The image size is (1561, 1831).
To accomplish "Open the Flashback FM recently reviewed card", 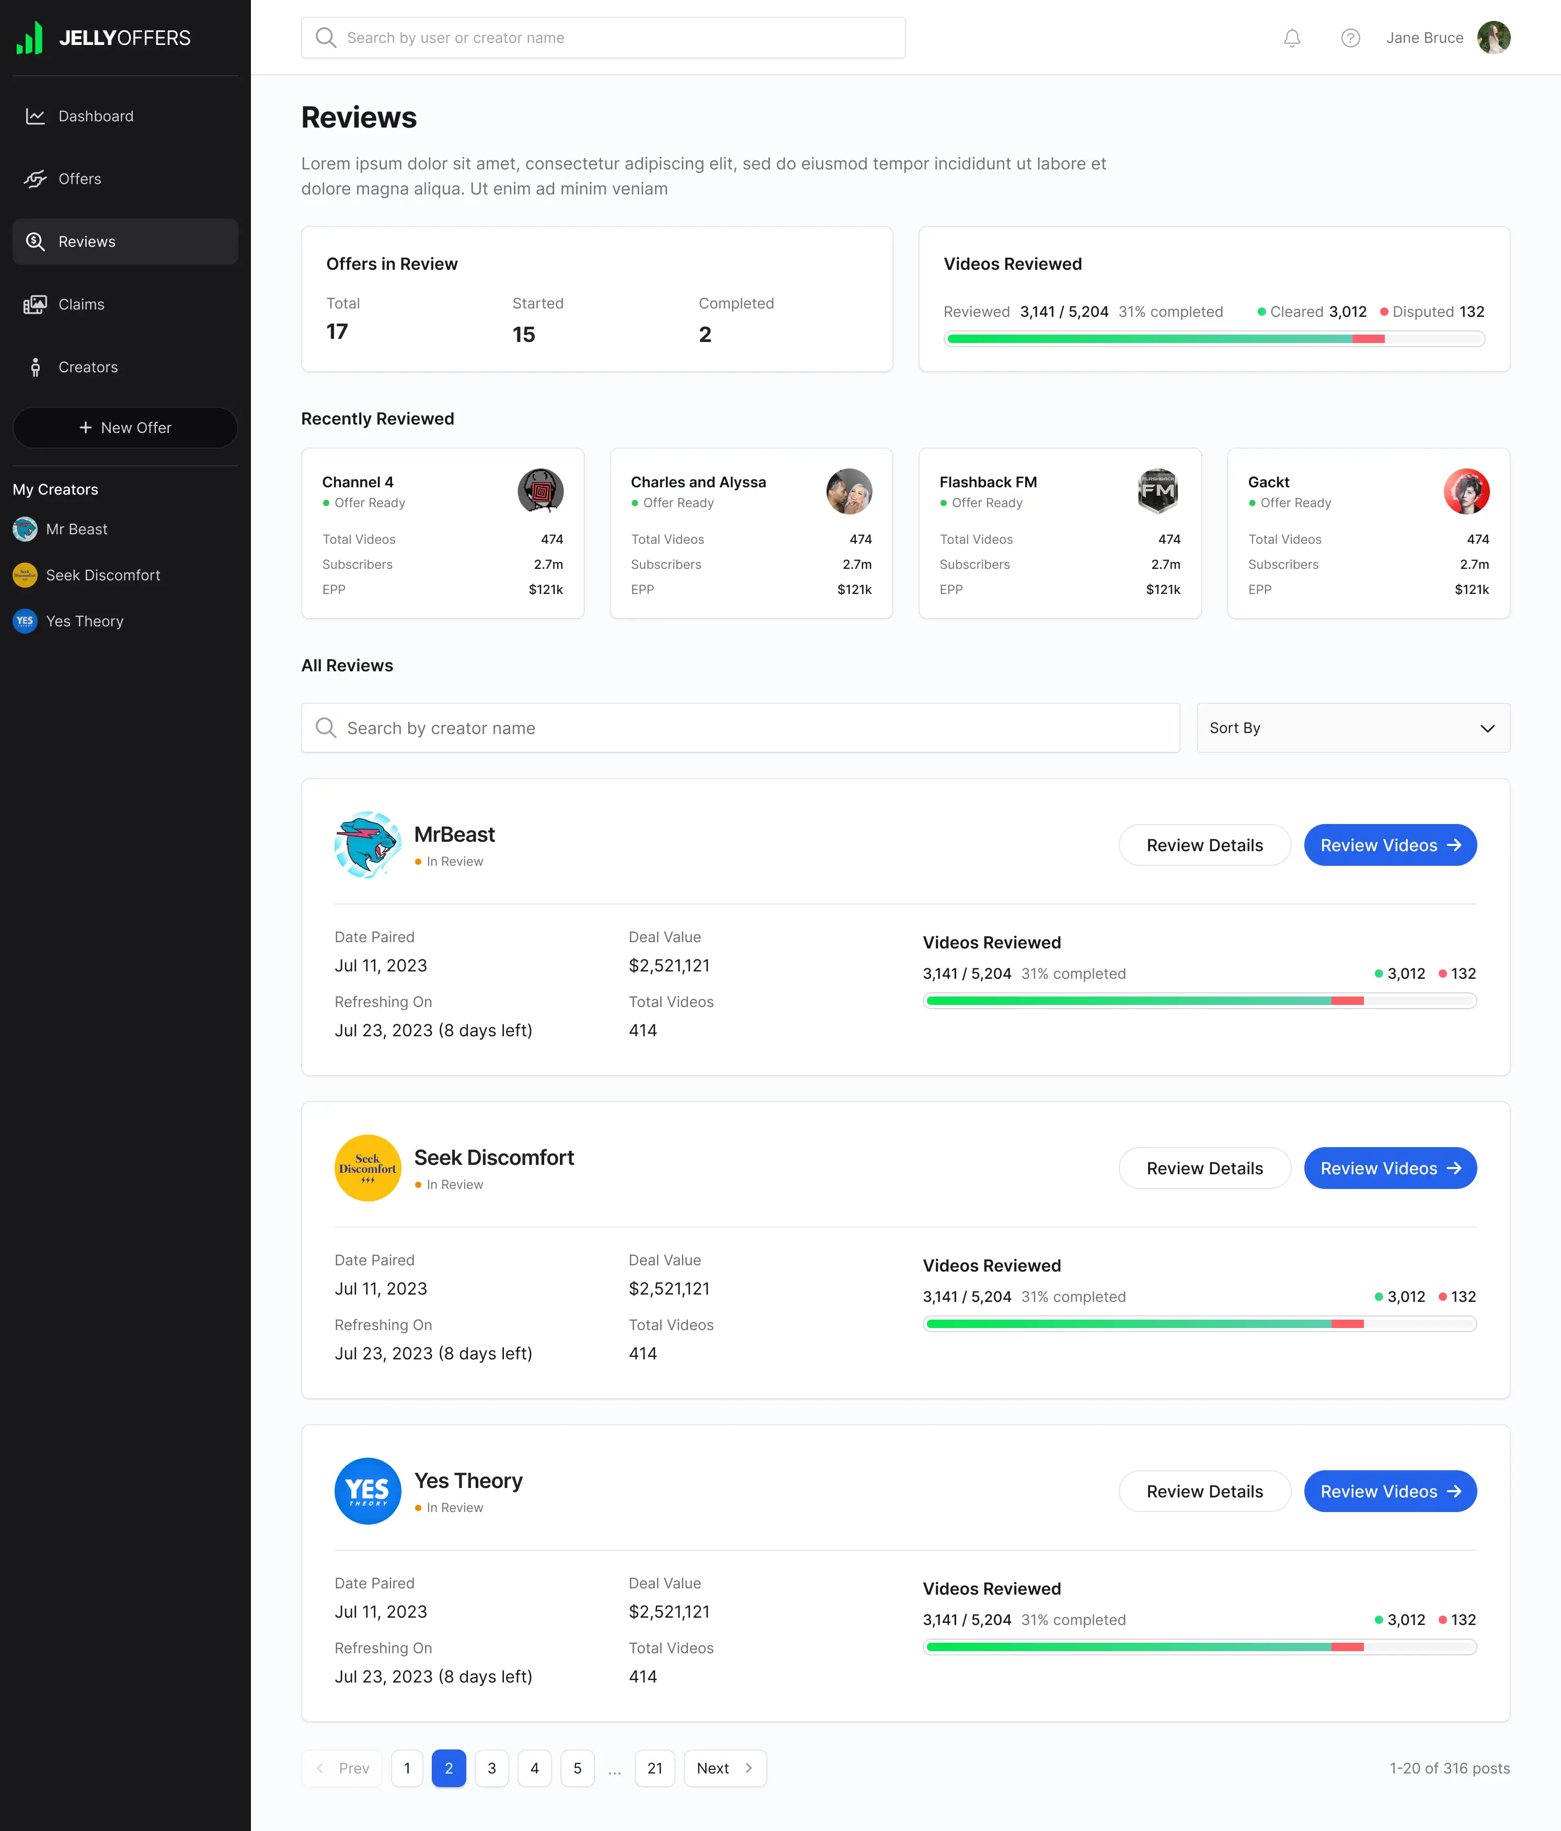I will [x=1059, y=534].
